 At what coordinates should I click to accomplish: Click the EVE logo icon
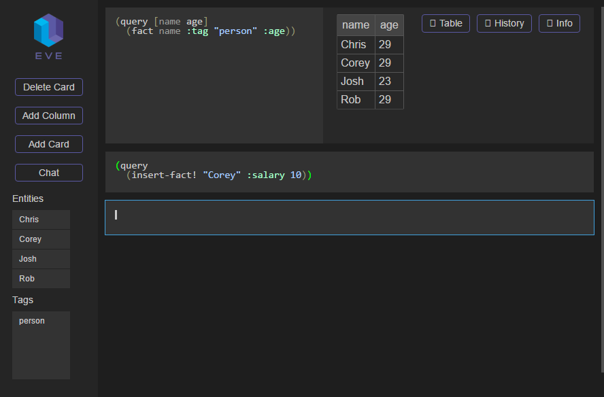(48, 31)
